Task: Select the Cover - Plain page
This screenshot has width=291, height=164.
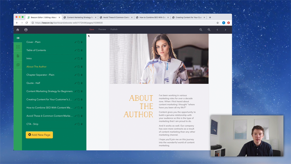Action: coord(34,42)
